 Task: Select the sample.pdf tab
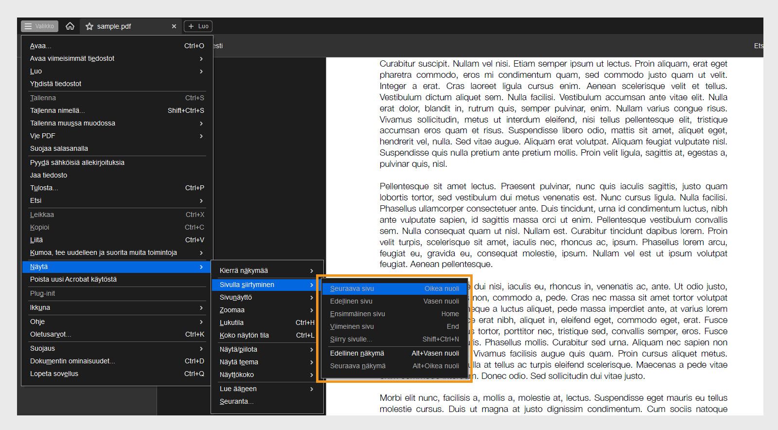click(130, 26)
